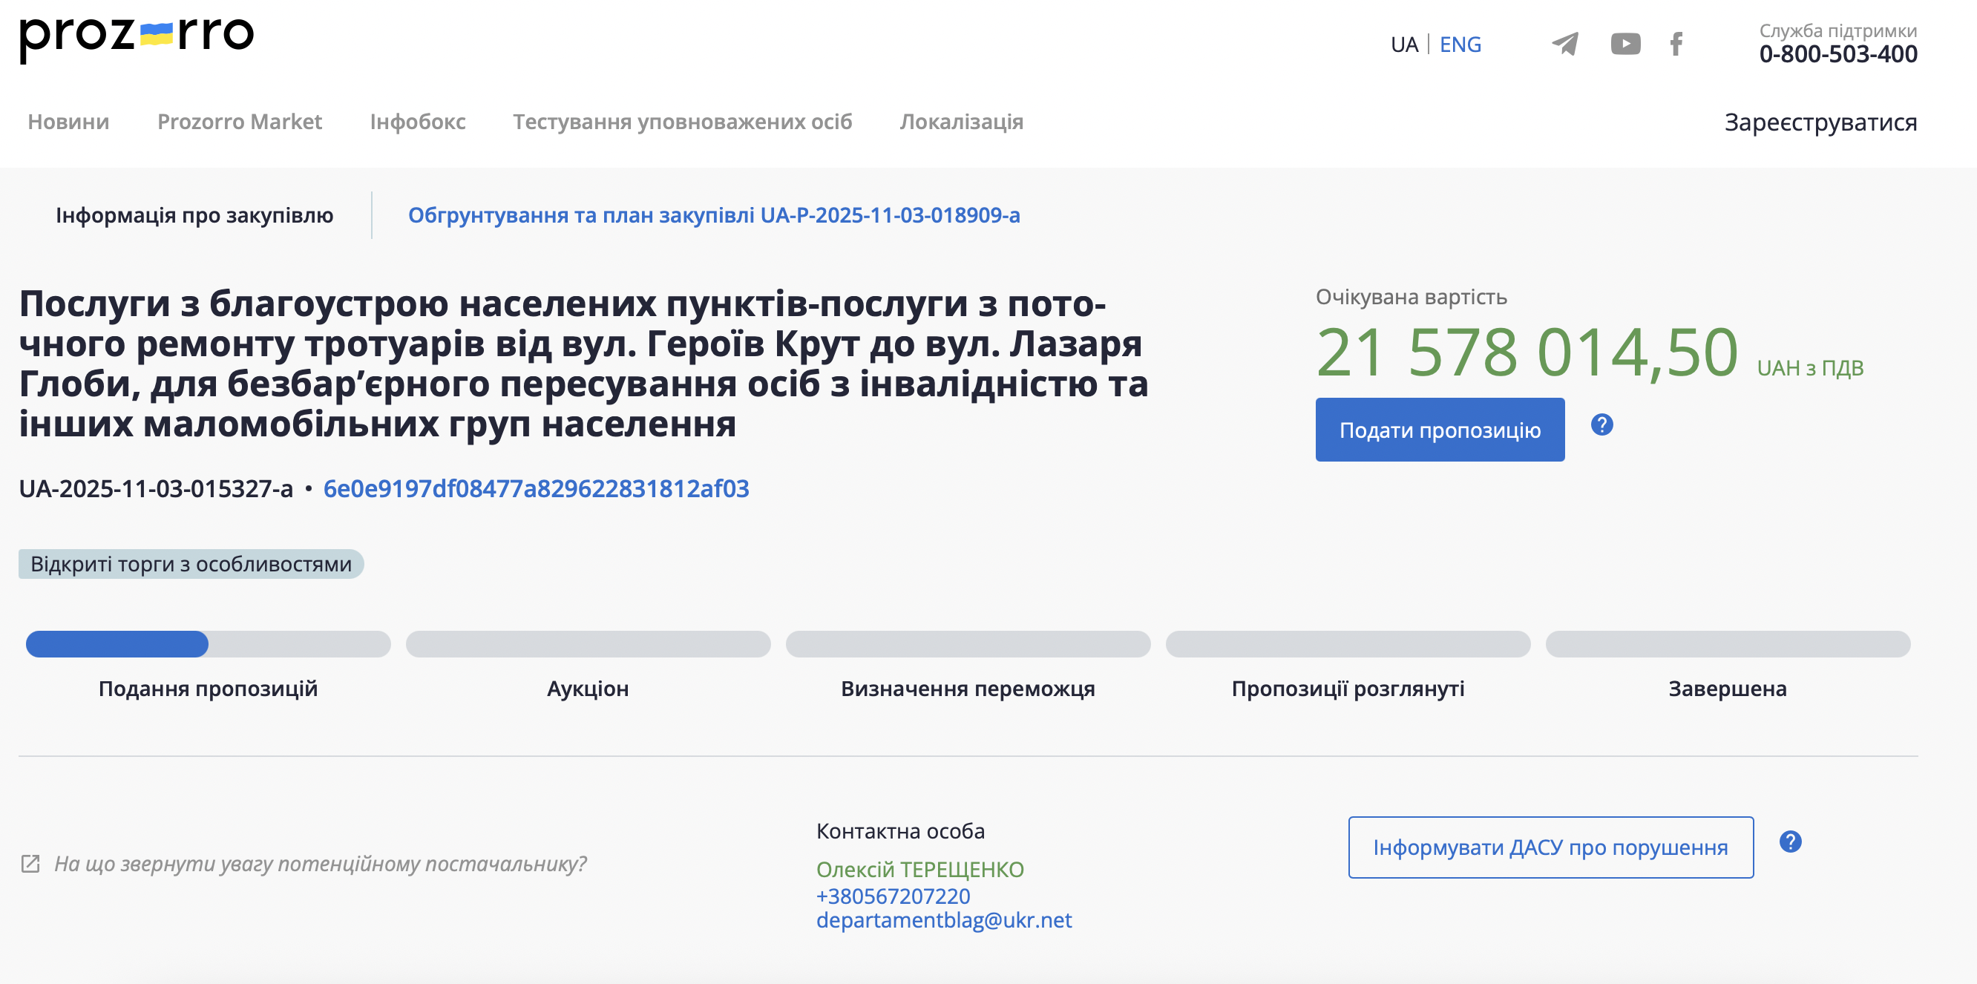
Task: Click help icon beside Подати пропозицію
Action: click(x=1601, y=424)
